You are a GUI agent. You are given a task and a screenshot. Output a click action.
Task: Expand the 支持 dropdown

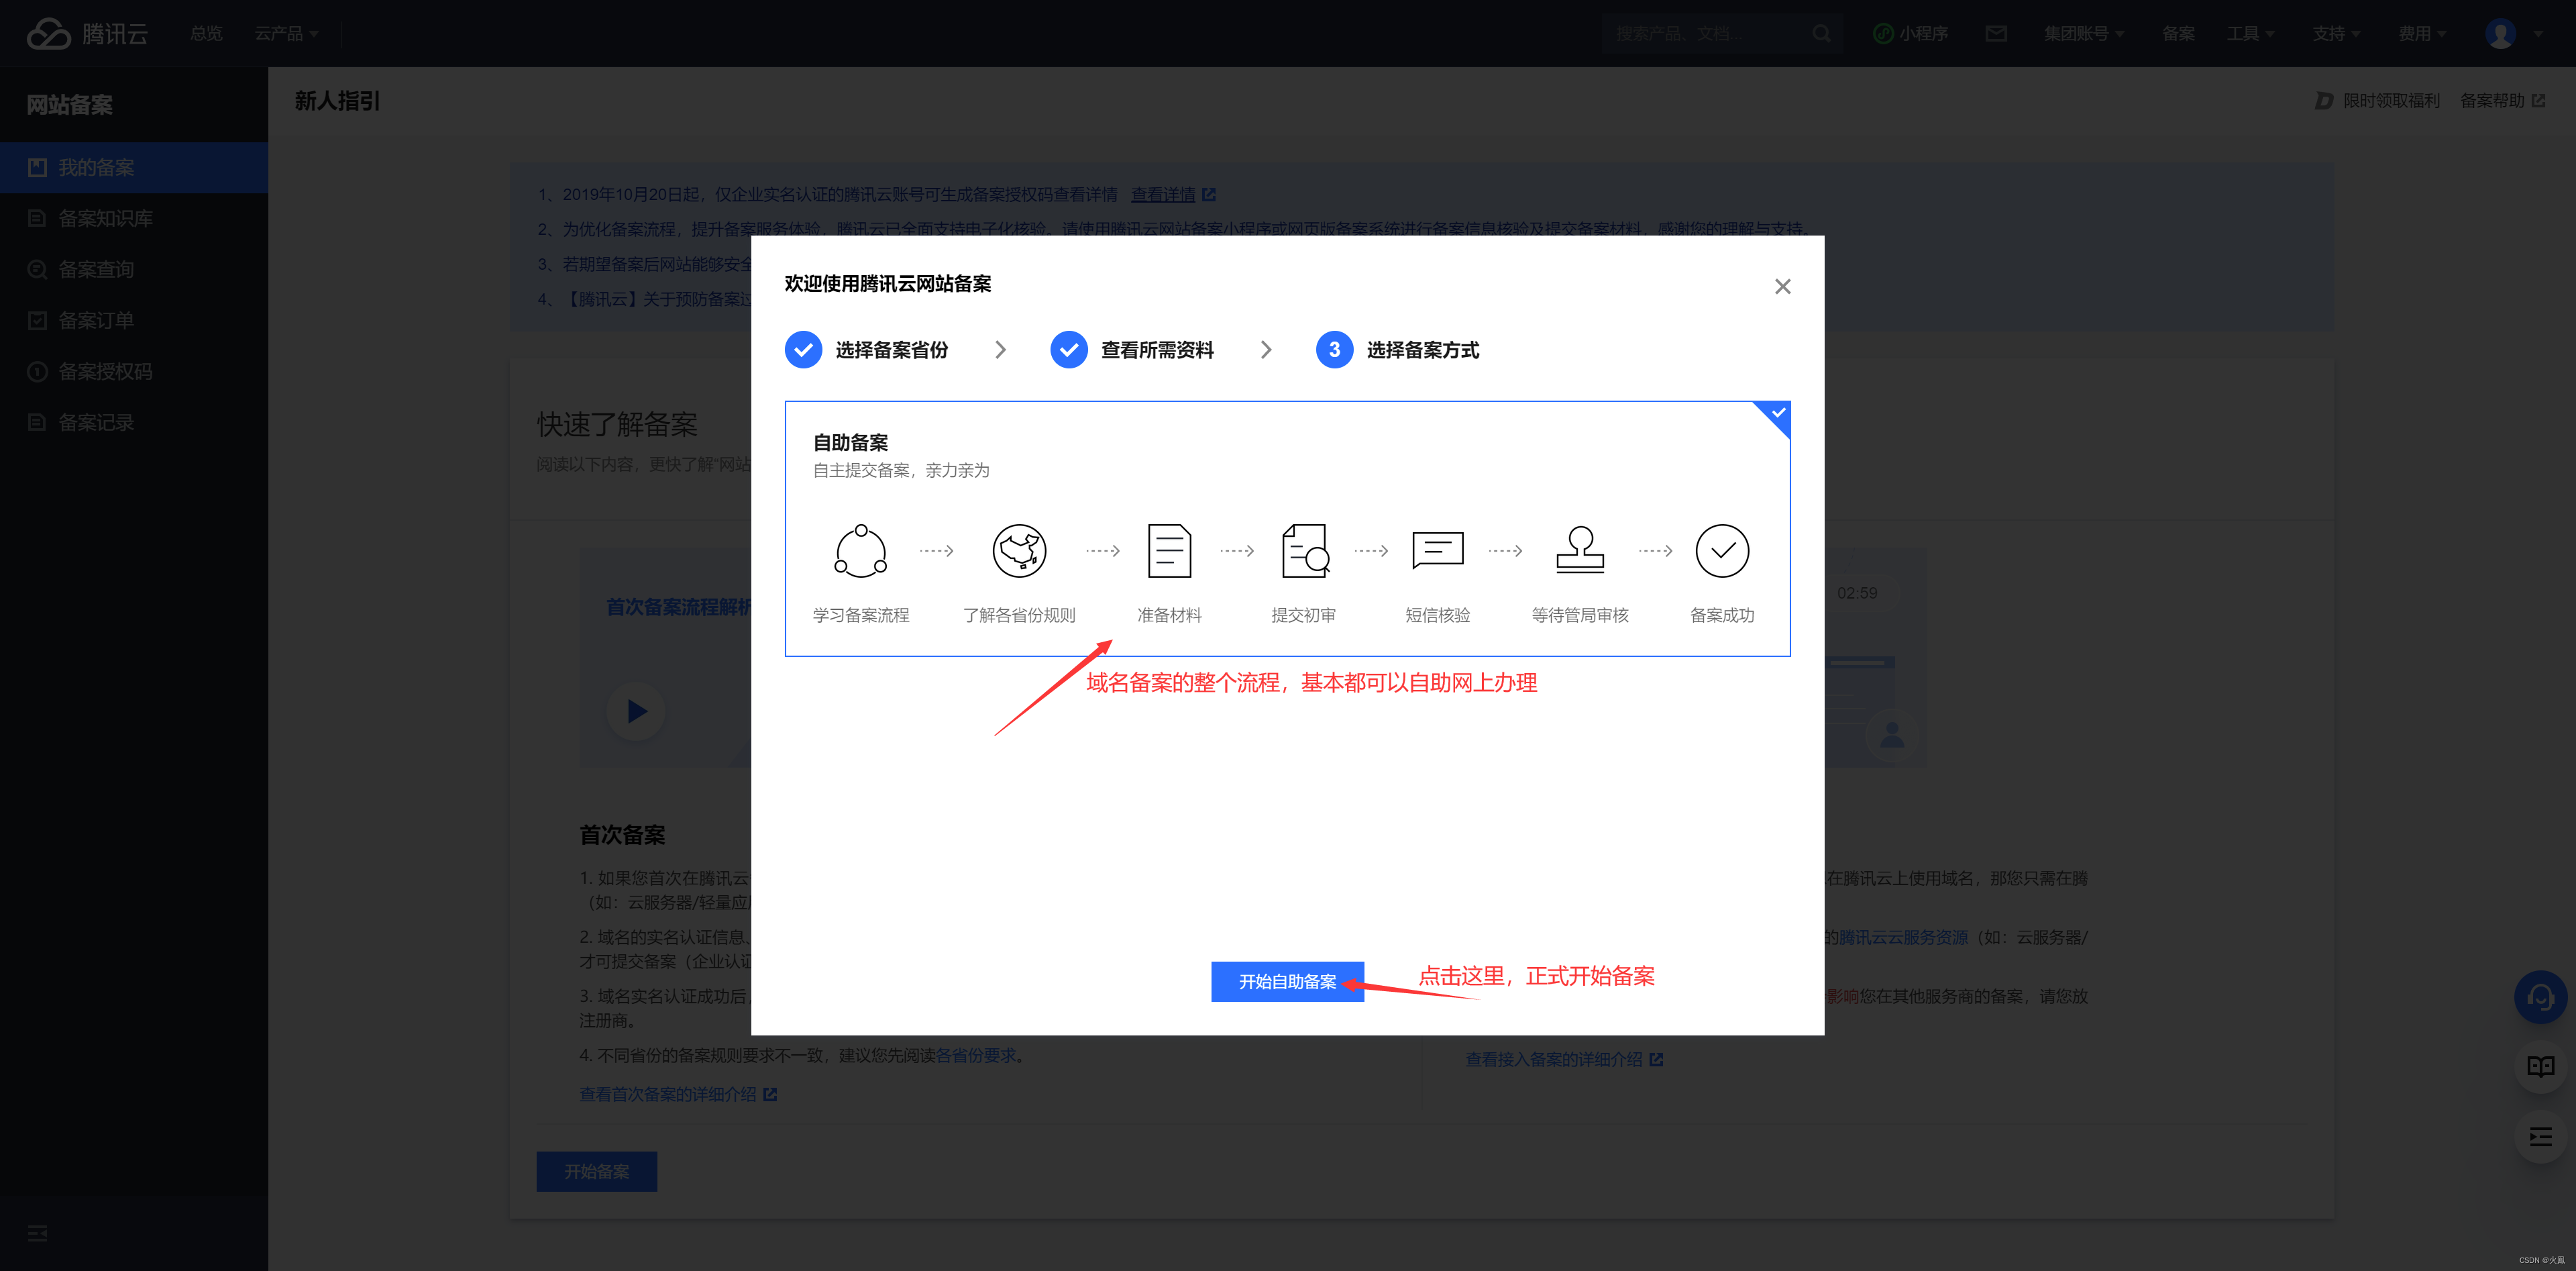(2336, 33)
